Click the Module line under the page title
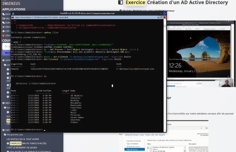 (x=147, y=11)
